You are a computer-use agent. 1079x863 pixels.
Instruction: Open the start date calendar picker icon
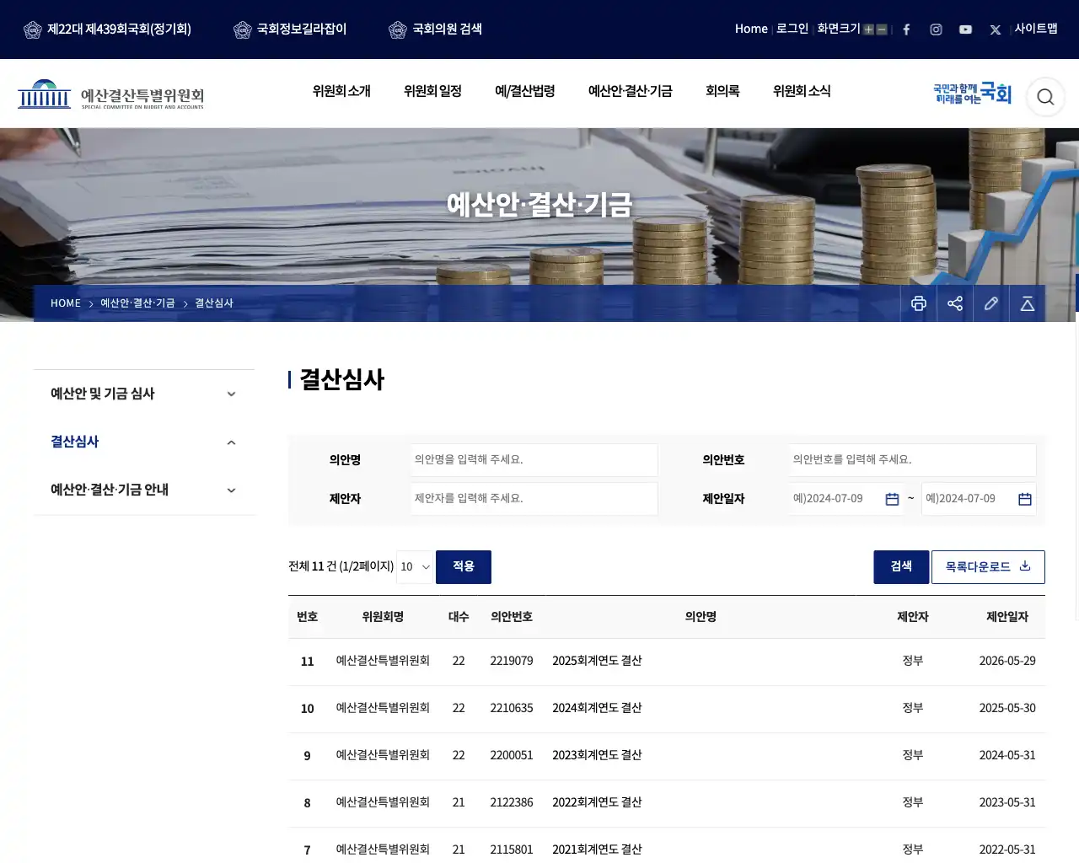point(892,499)
